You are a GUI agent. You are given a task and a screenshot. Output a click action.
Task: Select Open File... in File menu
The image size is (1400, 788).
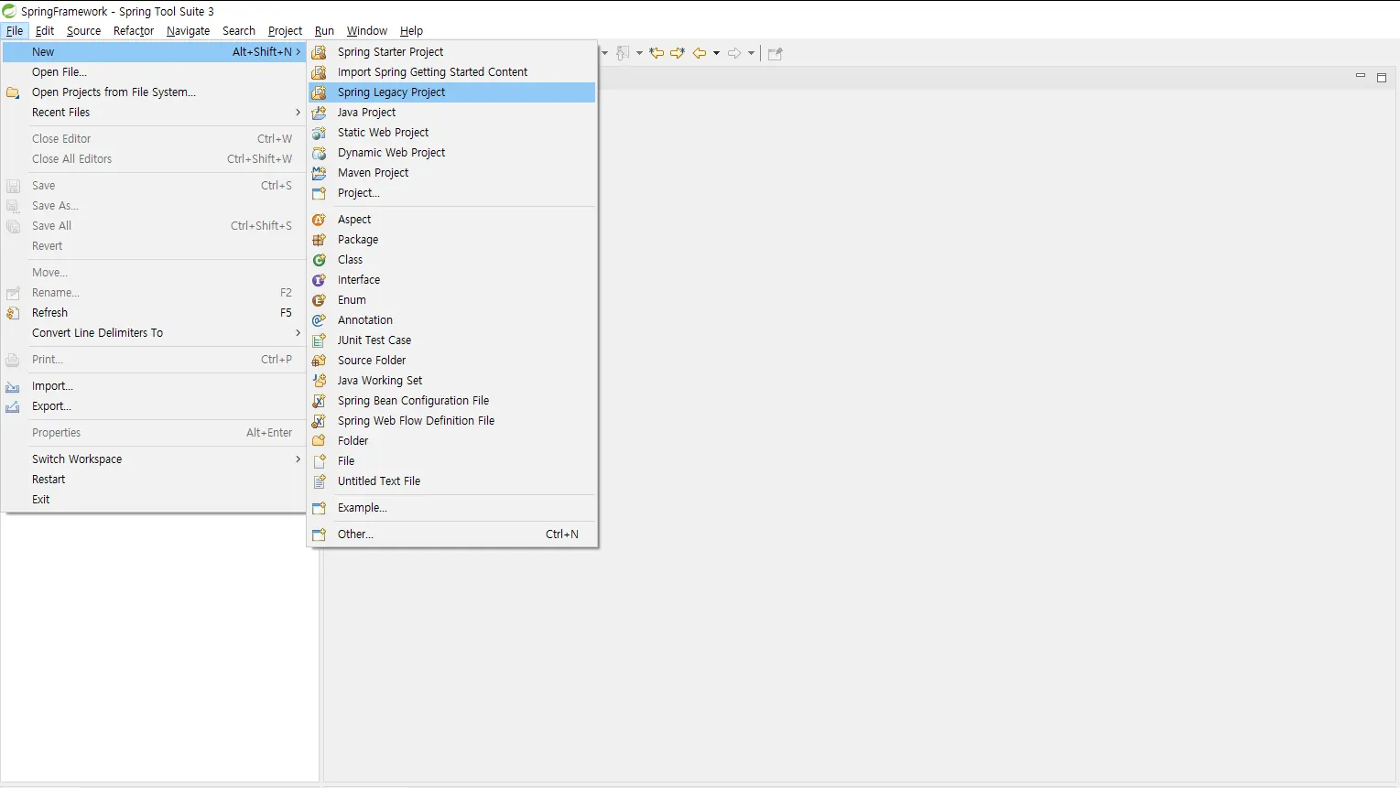tap(154, 72)
